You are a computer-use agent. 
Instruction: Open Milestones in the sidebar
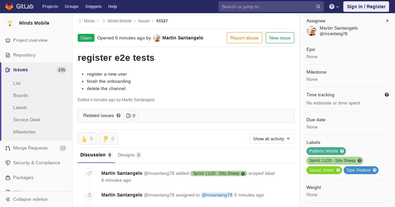click(24, 132)
